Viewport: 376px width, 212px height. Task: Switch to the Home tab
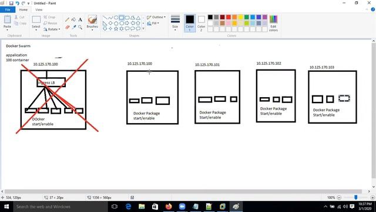(x=23, y=9)
